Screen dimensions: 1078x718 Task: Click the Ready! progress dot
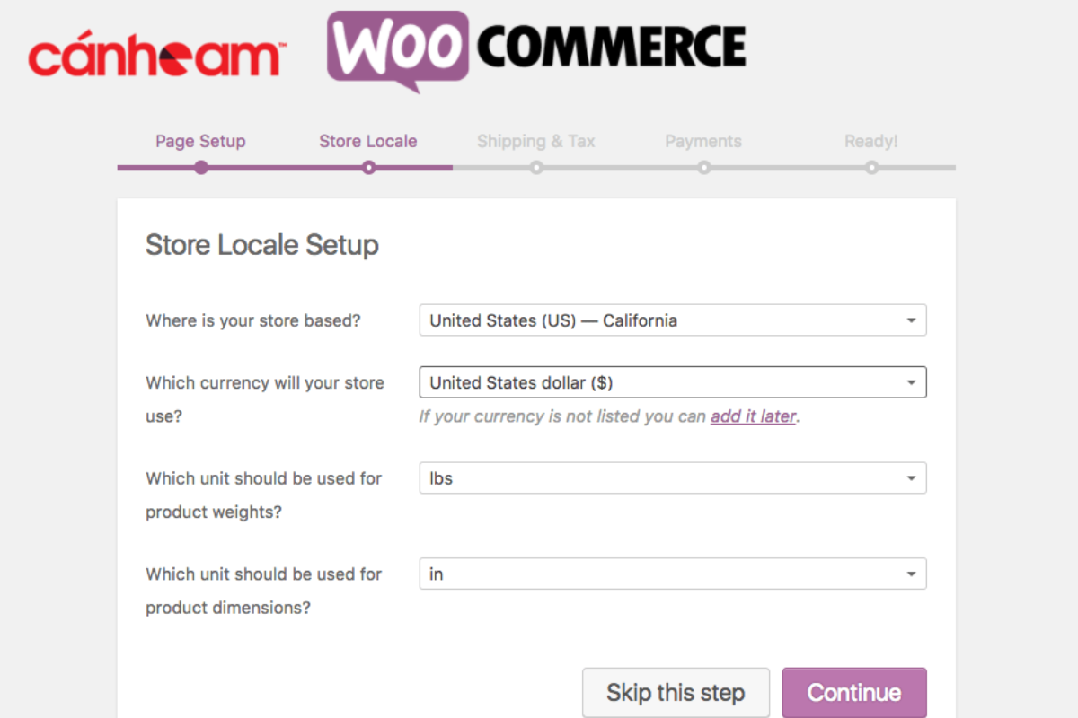tap(871, 167)
